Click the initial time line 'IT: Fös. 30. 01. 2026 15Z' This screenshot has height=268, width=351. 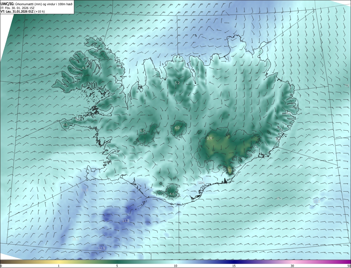click(x=17, y=8)
